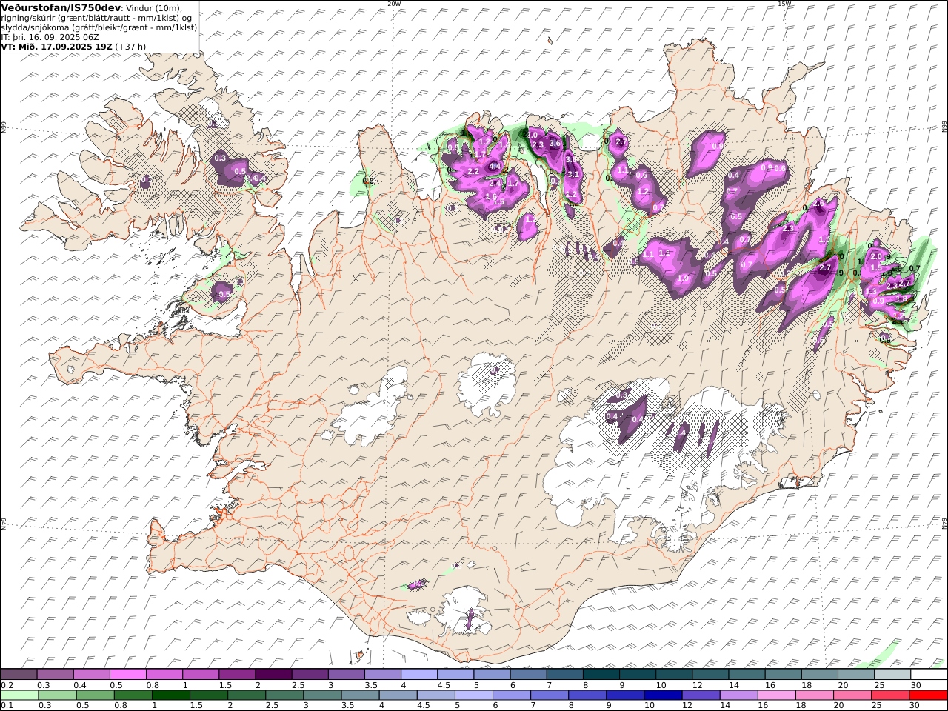The image size is (948, 711).
Task: Select lower legend swatch between 20 and 25
Action: pos(853,695)
